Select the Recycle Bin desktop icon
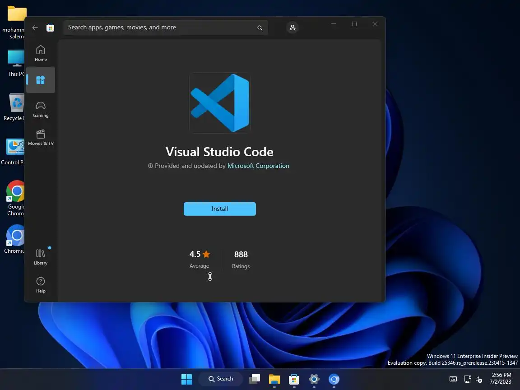 [14, 107]
